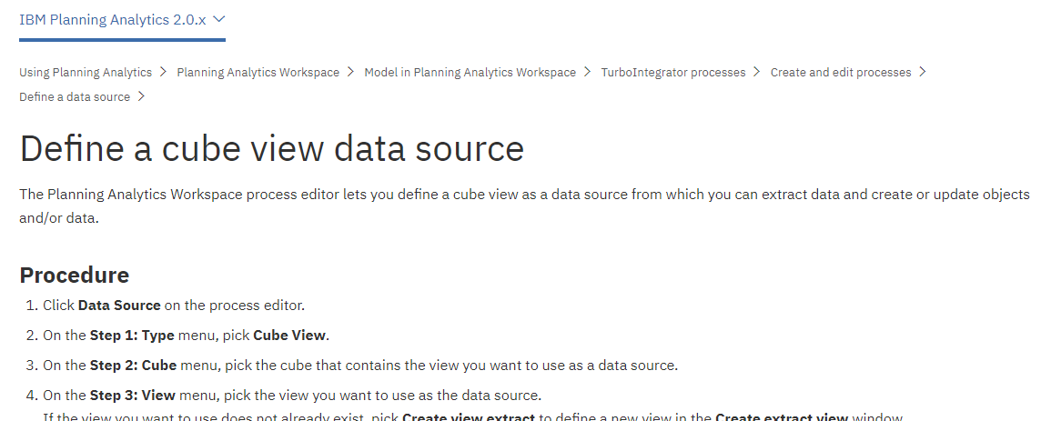
Task: Go to Using Planning Analytics breadcrumb
Action: 86,72
